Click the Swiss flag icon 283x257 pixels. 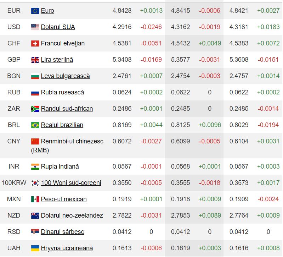point(35,43)
